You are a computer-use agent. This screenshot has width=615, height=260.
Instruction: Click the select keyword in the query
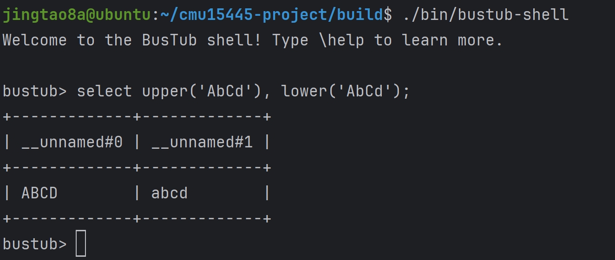105,91
